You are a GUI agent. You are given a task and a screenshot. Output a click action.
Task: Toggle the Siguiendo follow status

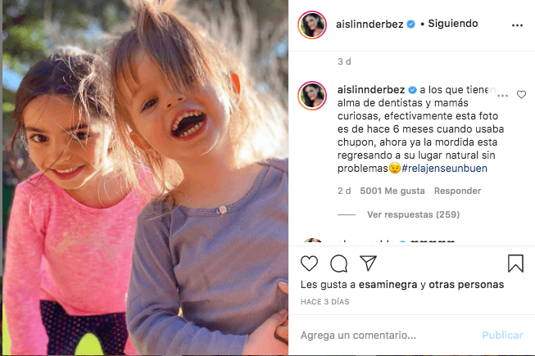453,24
